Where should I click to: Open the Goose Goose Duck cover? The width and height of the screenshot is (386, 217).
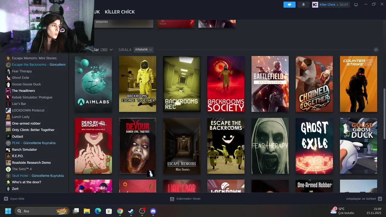pos(358,146)
